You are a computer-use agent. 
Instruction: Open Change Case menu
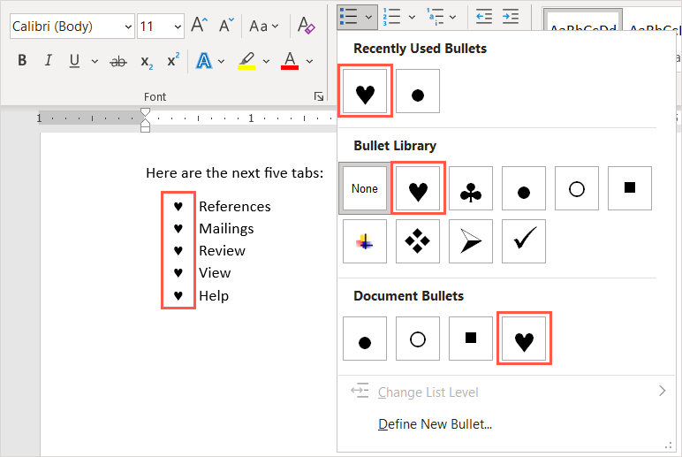263,27
